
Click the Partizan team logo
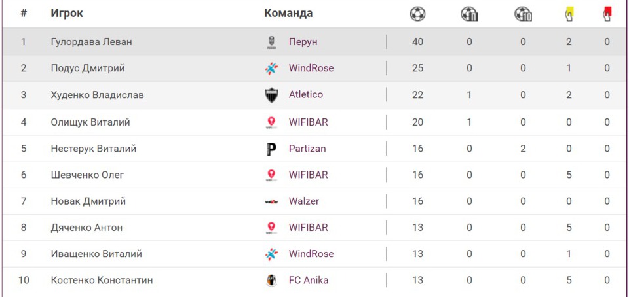[271, 149]
